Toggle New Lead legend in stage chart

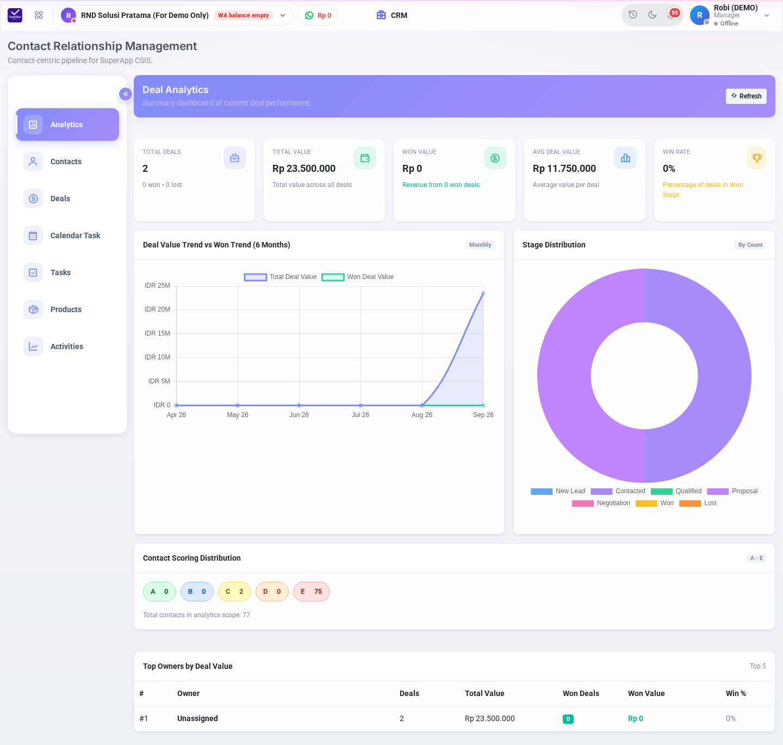pyautogui.click(x=558, y=491)
